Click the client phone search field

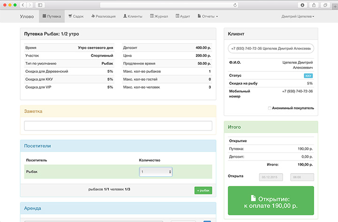pos(271,48)
